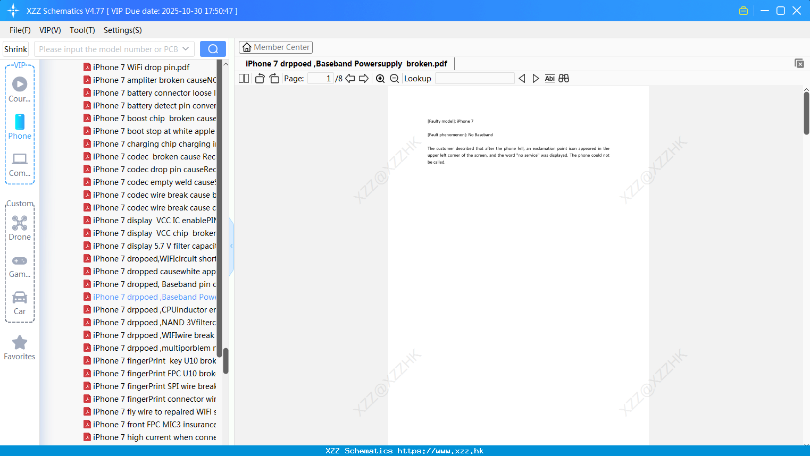Click the blue search button
Screen dimensions: 810x456
(213, 49)
